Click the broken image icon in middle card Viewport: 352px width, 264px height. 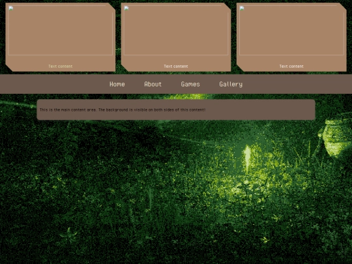point(126,8)
